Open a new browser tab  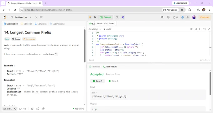45,3
